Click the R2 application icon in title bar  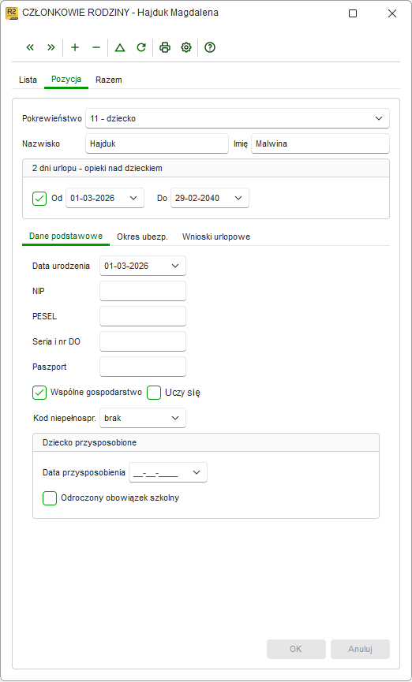11,13
